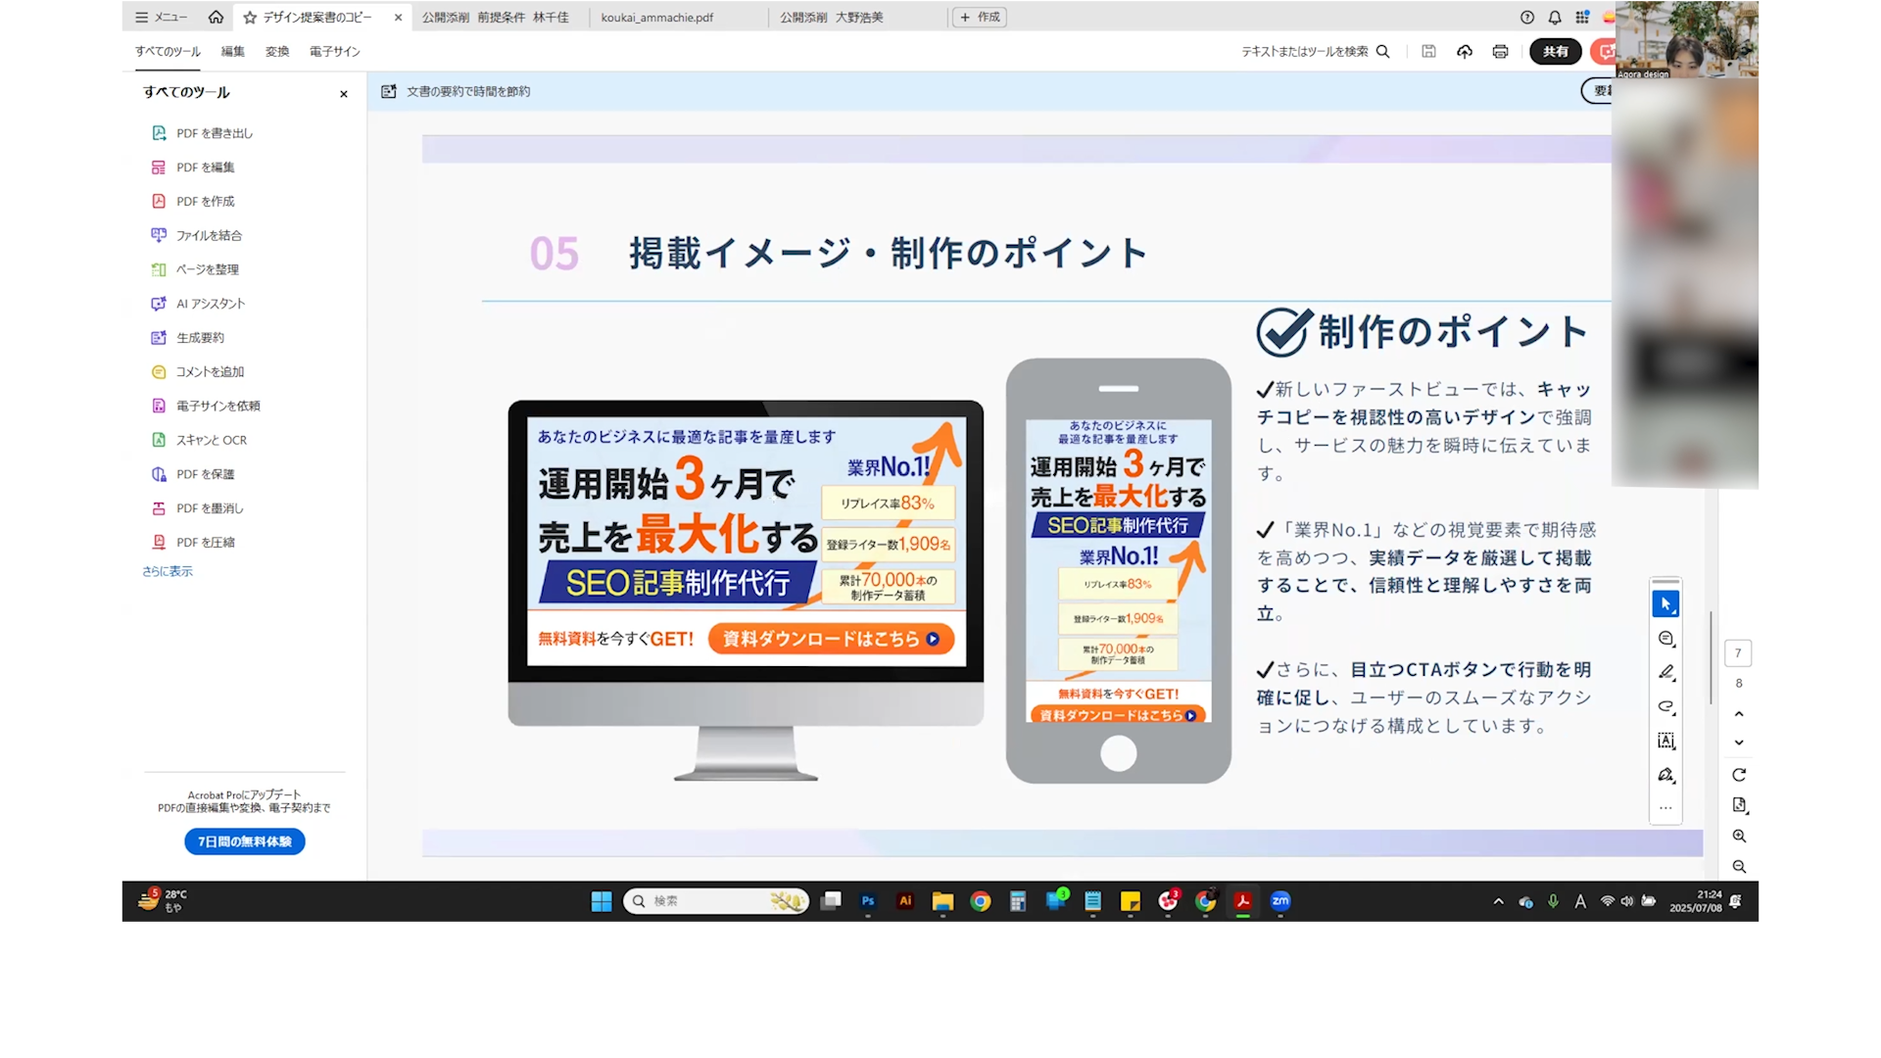Open the comment tool in quick toolbar
The width and height of the screenshot is (1881, 1058).
point(1665,639)
